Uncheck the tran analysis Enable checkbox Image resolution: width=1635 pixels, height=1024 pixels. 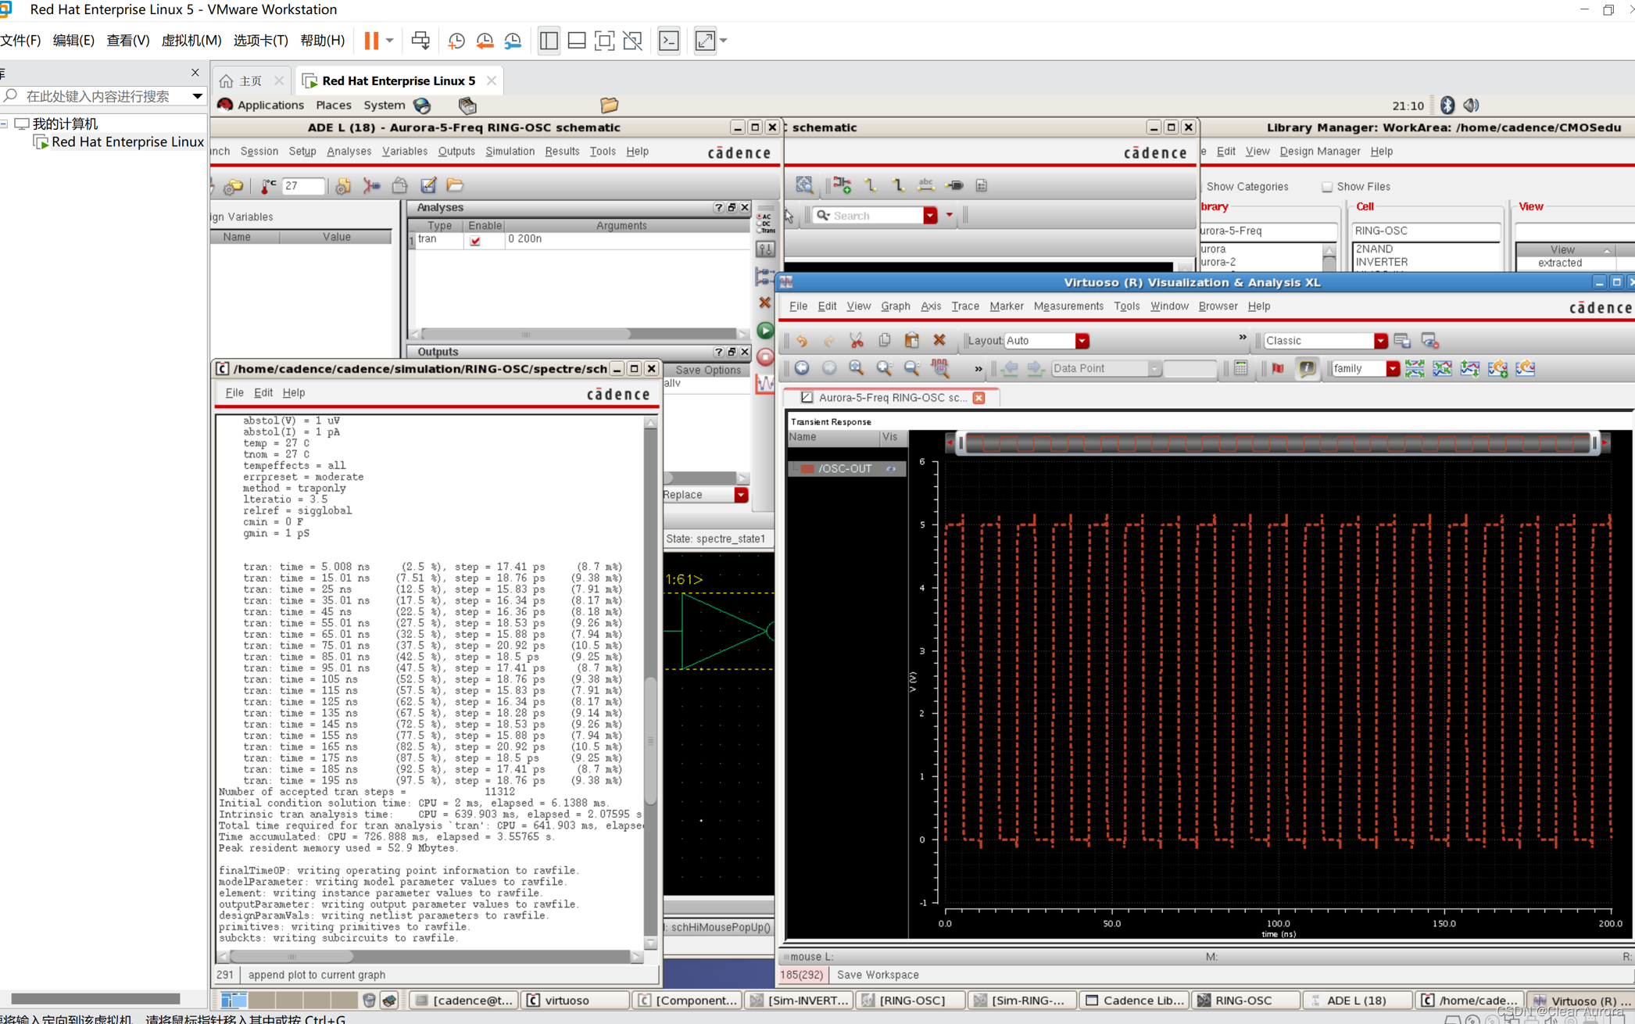click(x=475, y=241)
